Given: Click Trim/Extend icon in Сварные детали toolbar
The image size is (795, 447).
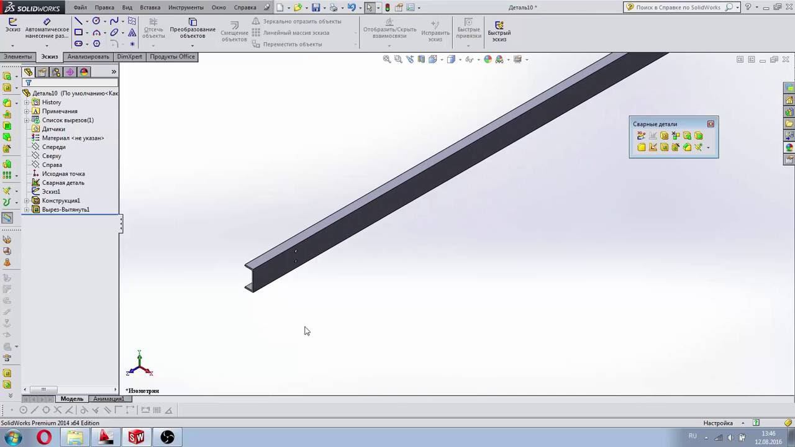Looking at the screenshot, I should 676,135.
